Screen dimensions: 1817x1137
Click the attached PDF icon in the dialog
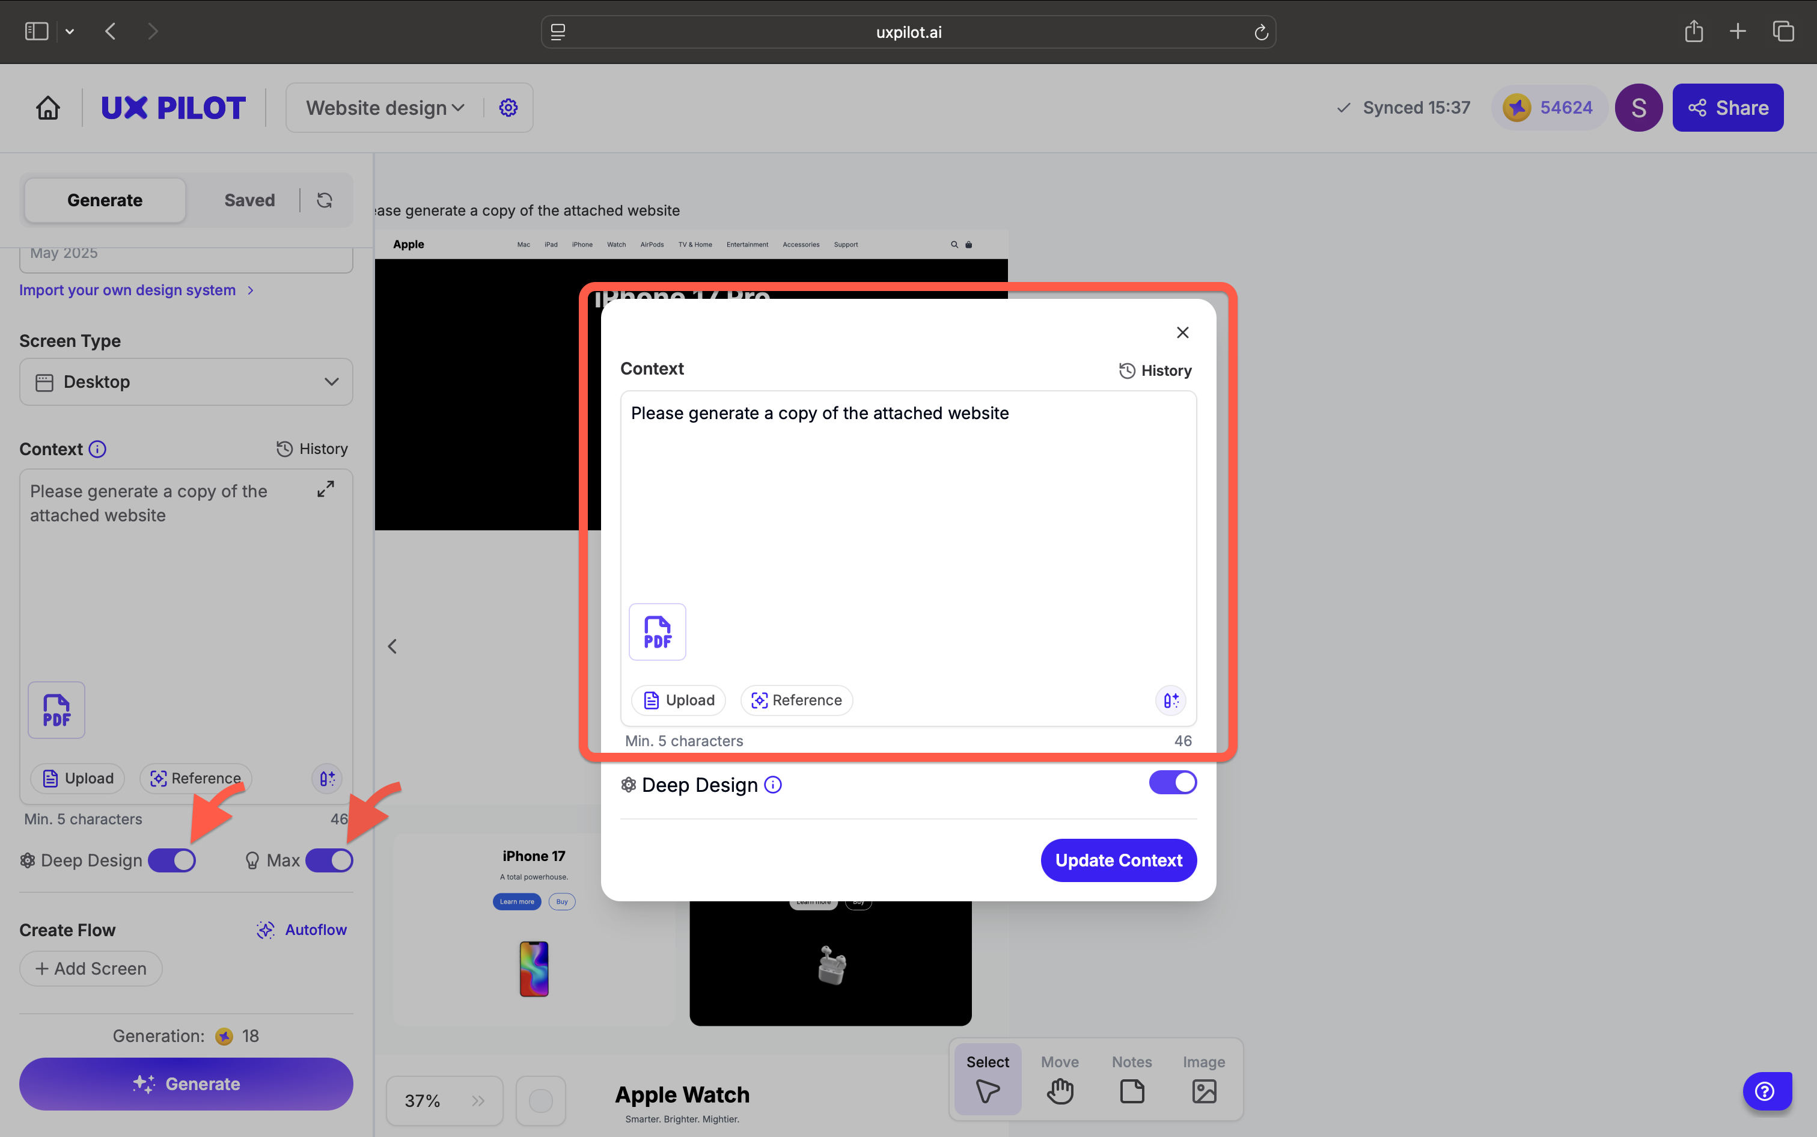click(657, 632)
